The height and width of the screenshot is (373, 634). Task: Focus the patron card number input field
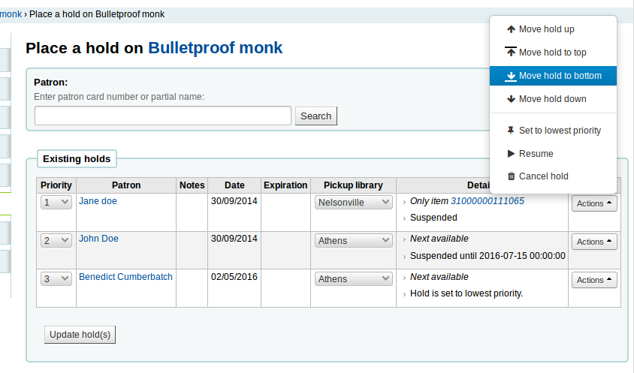[163, 116]
